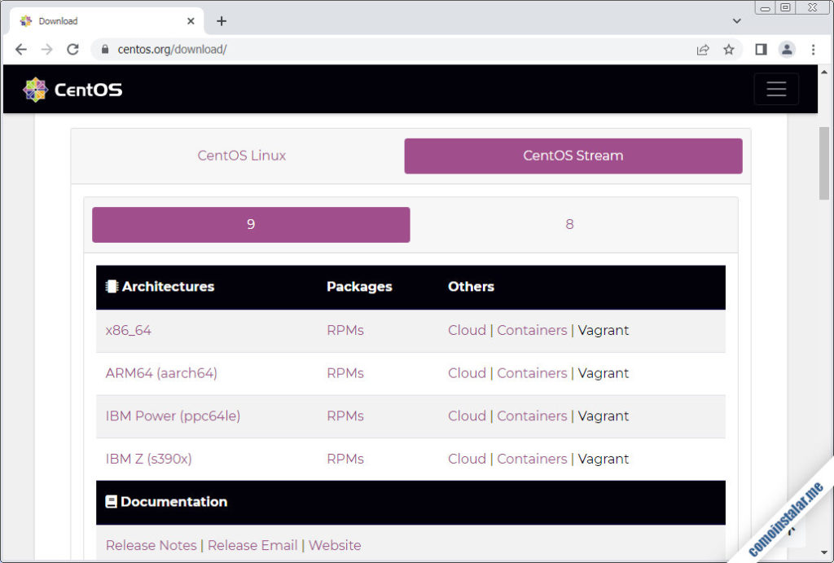The height and width of the screenshot is (563, 834).
Task: Open a new tab with plus button
Action: (222, 21)
